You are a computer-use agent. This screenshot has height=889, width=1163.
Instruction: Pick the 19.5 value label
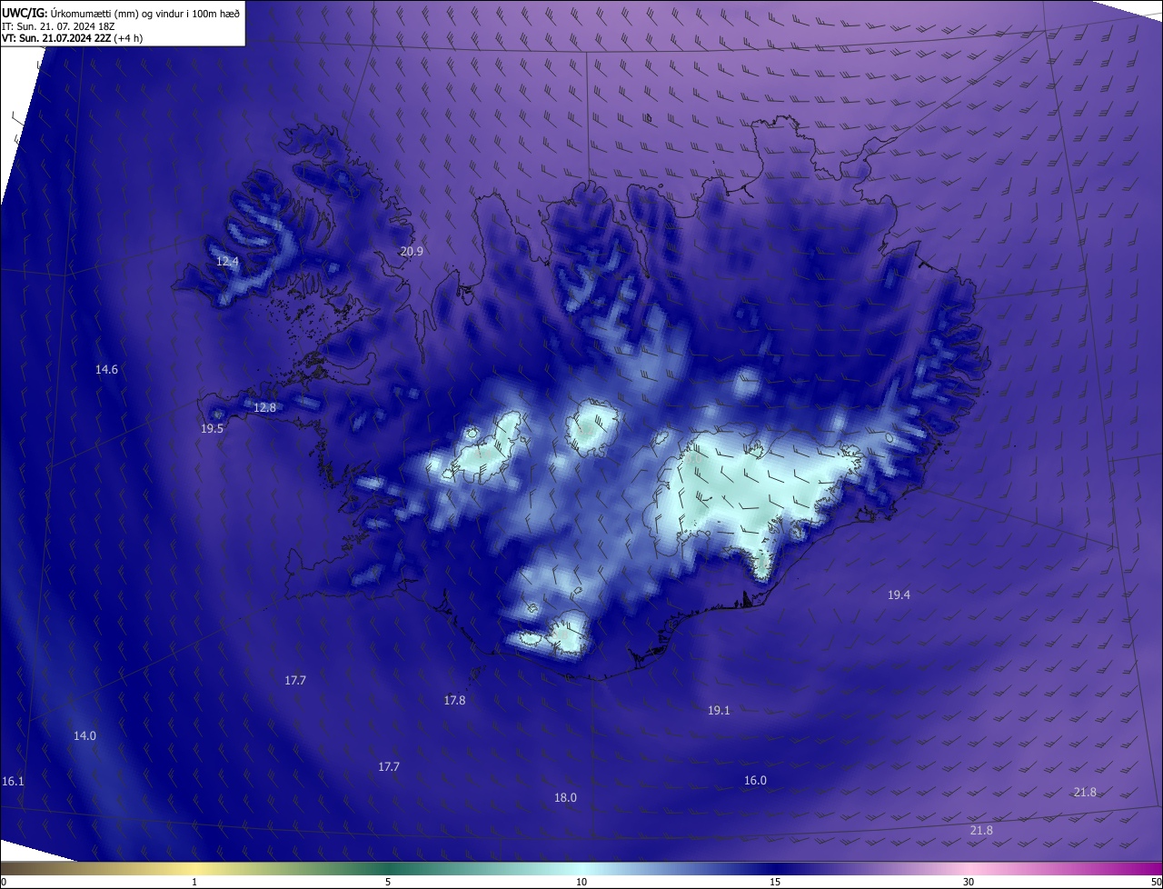pyautogui.click(x=212, y=428)
